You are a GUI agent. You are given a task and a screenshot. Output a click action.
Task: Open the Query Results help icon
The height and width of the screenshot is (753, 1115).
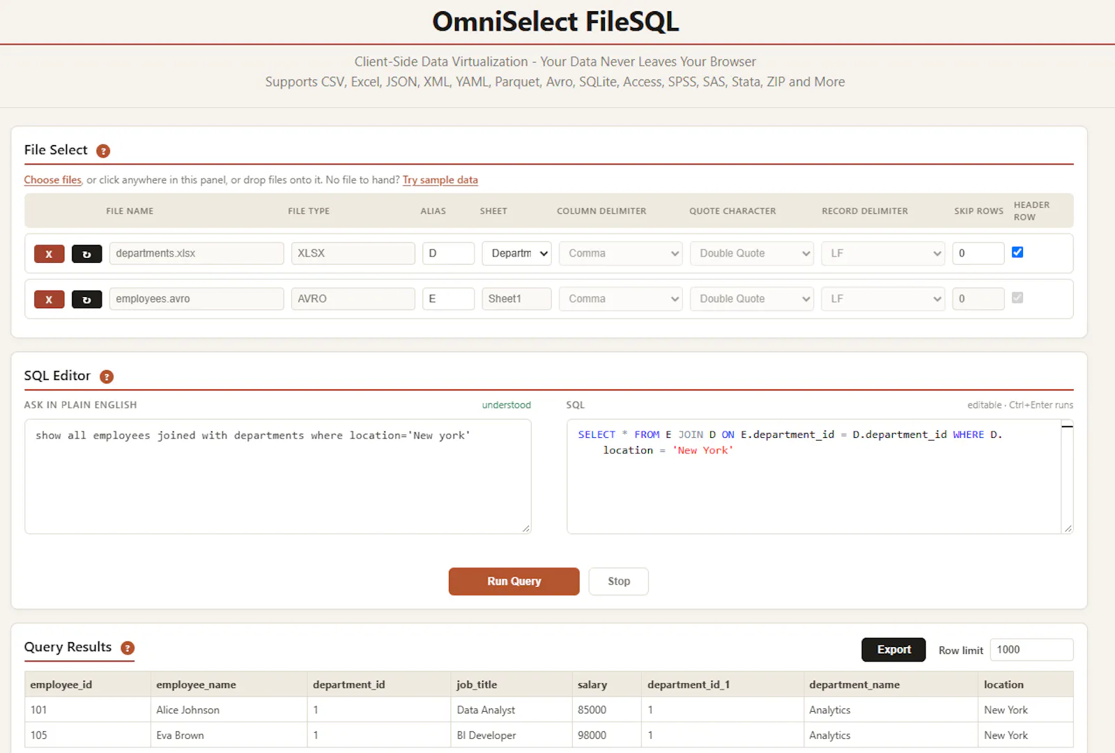128,648
